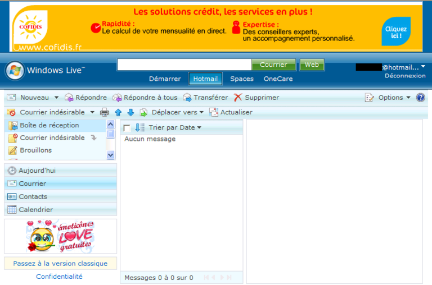Empty junk folder with the small arrow icon
The image size is (432, 285).
94,137
